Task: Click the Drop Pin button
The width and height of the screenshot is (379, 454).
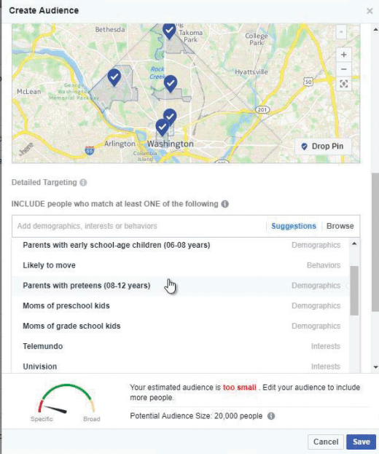Action: pyautogui.click(x=323, y=146)
